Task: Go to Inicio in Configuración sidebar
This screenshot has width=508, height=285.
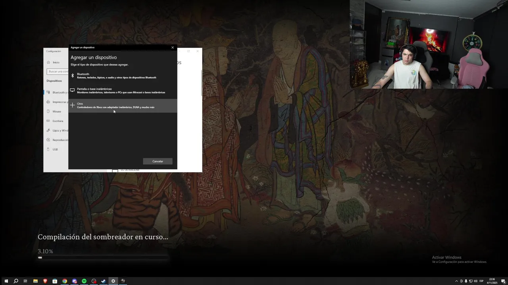Action: [56, 62]
